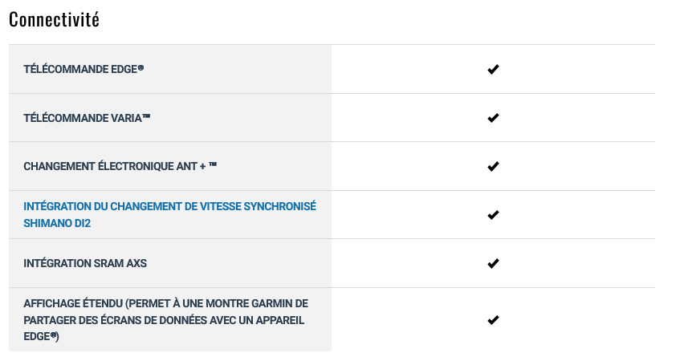This screenshot has height=361, width=676.
Task: Click the trademark symbol after Varia
Action: click(x=146, y=116)
